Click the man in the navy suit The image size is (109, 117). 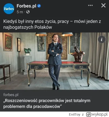click(55, 62)
